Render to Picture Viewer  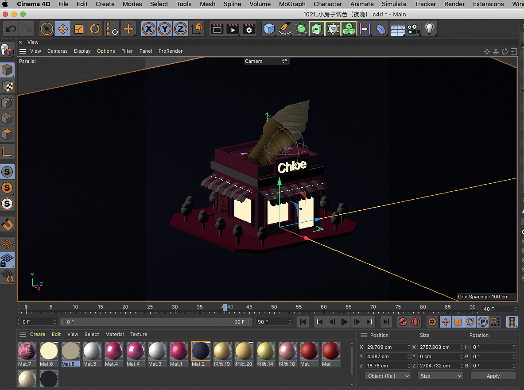click(233, 29)
